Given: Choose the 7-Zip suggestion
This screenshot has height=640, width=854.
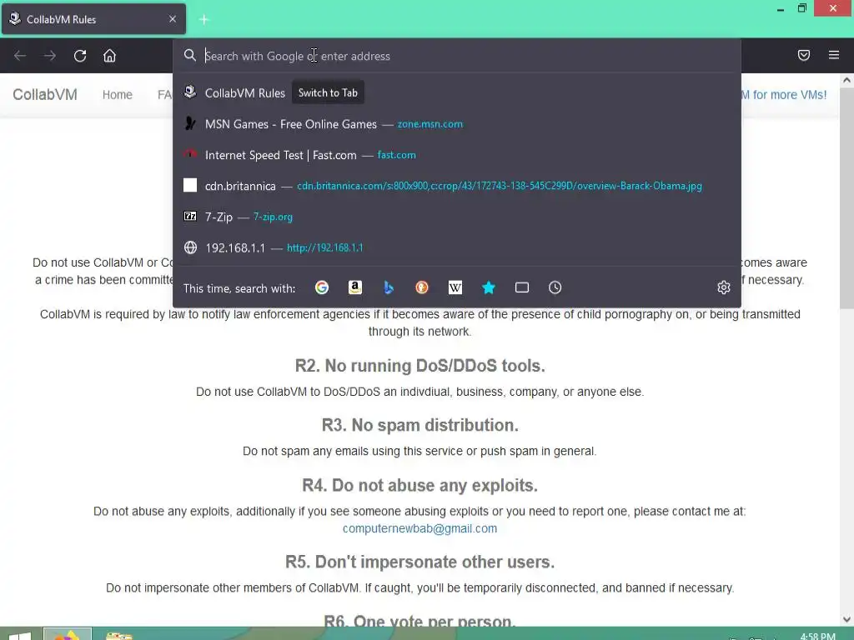Looking at the screenshot, I should [x=457, y=217].
